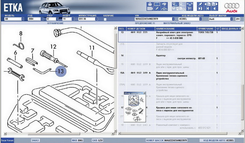Viewport: 245px width, 143px height.
Task: Click the printer icon in the toolbar
Action: tap(150, 4)
